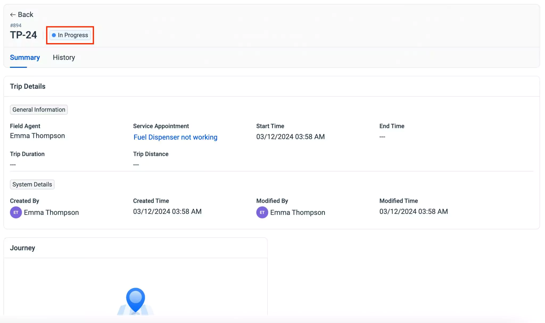Click the System Details section label
The image size is (545, 323).
pyautogui.click(x=32, y=184)
